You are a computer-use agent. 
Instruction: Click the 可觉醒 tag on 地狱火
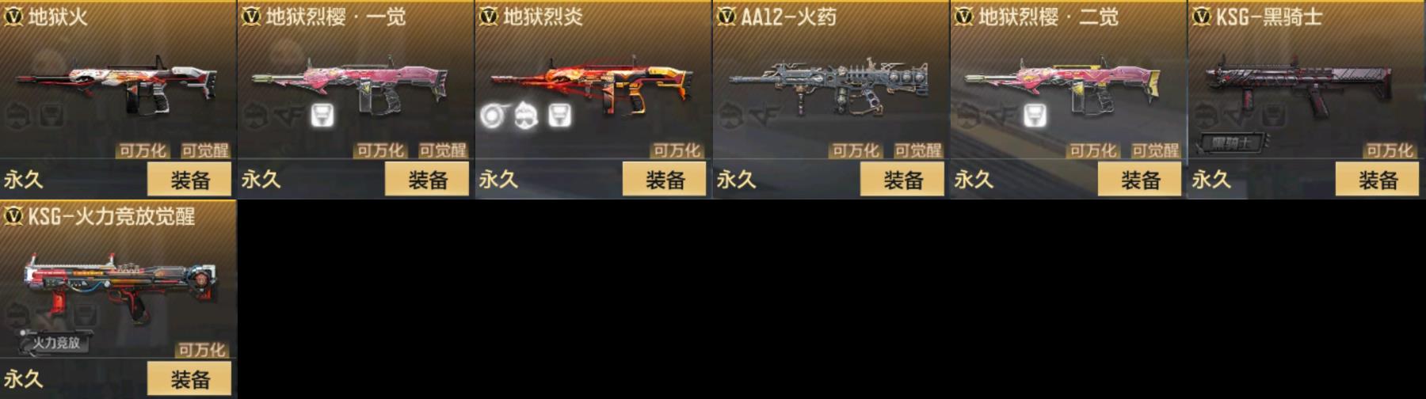204,150
